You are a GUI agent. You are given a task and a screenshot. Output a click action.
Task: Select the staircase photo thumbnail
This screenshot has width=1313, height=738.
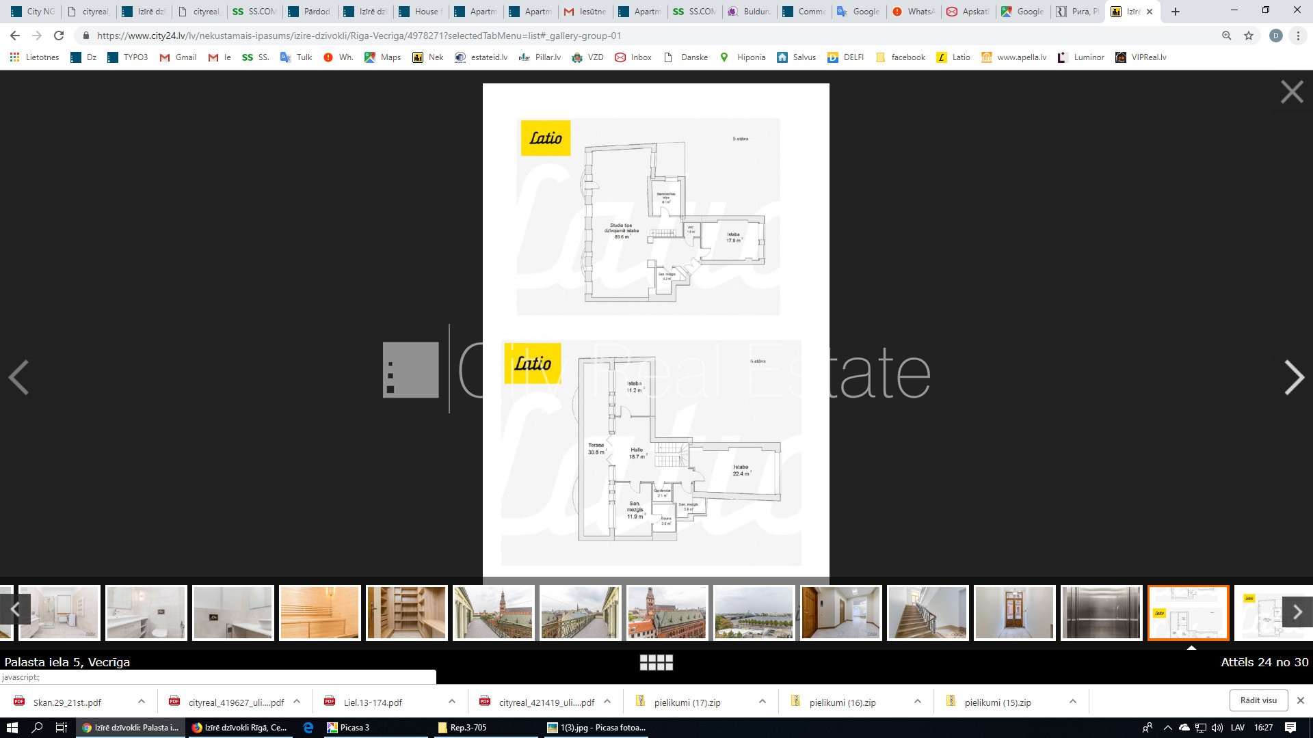(x=927, y=612)
